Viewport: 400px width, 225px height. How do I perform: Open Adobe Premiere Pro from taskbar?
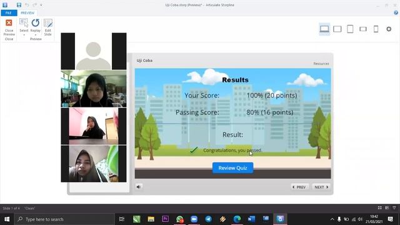[x=165, y=219]
